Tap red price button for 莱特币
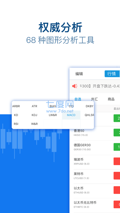The width and height of the screenshot is (120, 213). pos(117,176)
